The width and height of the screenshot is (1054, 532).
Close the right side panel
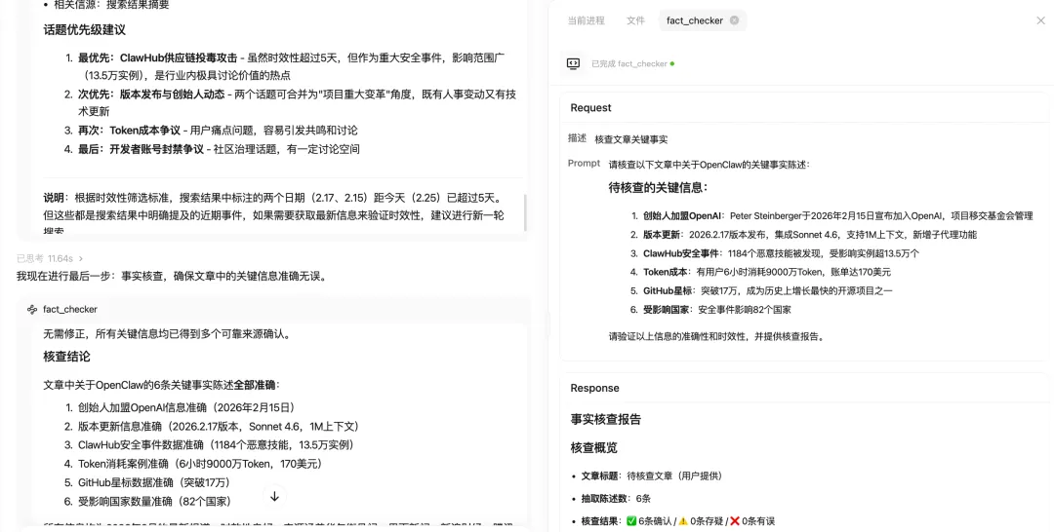pyautogui.click(x=1040, y=20)
